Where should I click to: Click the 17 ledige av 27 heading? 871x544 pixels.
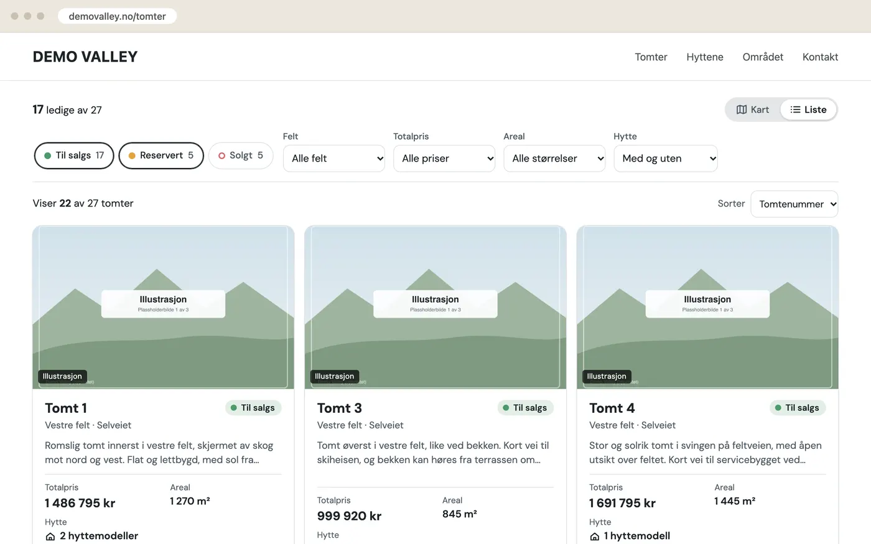(67, 110)
